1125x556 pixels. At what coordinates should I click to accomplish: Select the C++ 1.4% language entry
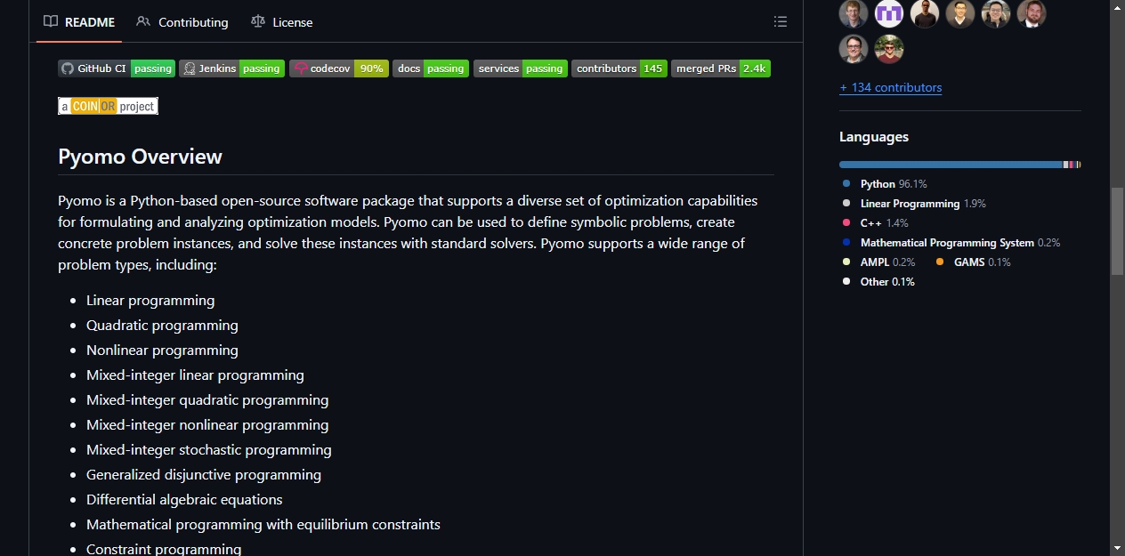coord(876,223)
